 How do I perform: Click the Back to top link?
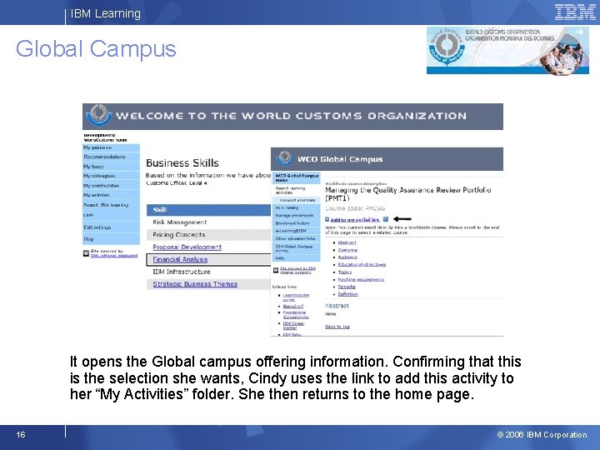point(337,327)
